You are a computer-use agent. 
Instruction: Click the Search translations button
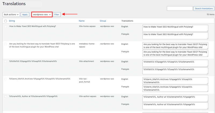(x=204, y=9)
